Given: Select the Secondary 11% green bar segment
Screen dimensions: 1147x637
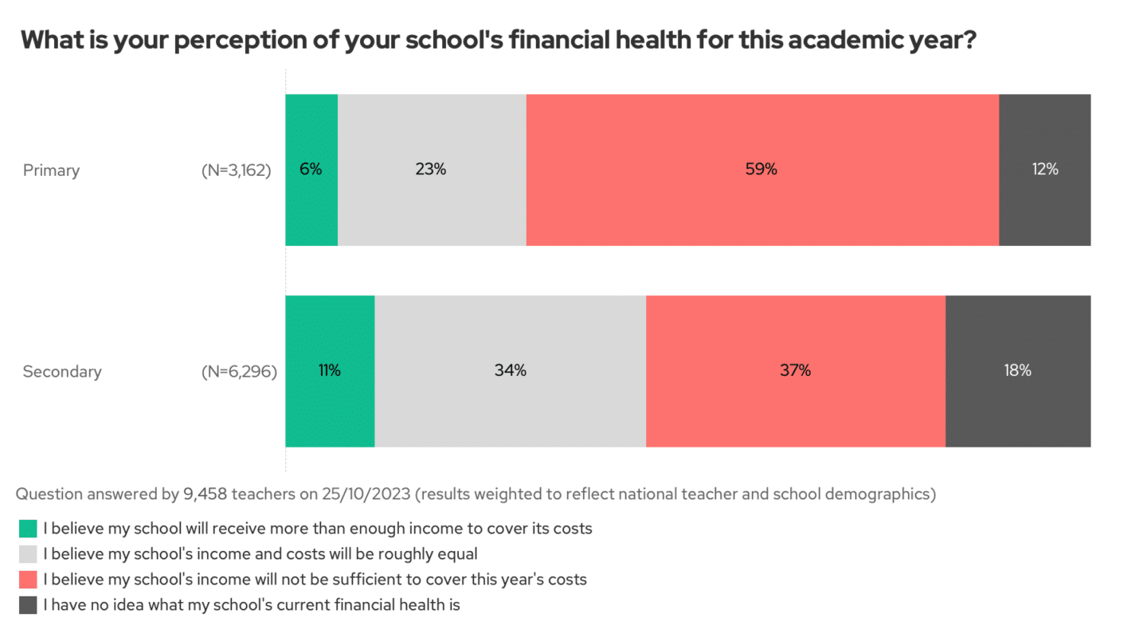Looking at the screenshot, I should coord(330,371).
